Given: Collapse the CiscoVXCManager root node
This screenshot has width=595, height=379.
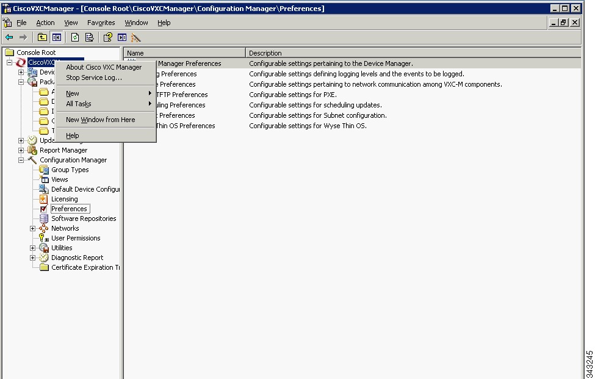Looking at the screenshot, I should pyautogui.click(x=10, y=63).
